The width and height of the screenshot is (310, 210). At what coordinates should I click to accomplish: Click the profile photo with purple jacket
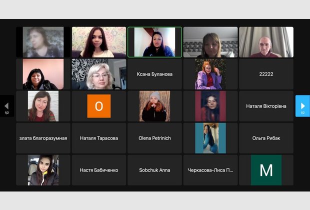(x=210, y=74)
